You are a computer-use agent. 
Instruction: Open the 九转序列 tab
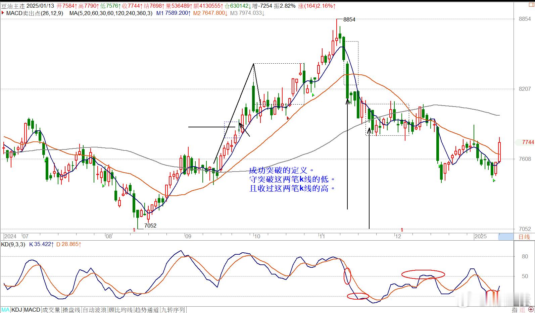pyautogui.click(x=173, y=310)
